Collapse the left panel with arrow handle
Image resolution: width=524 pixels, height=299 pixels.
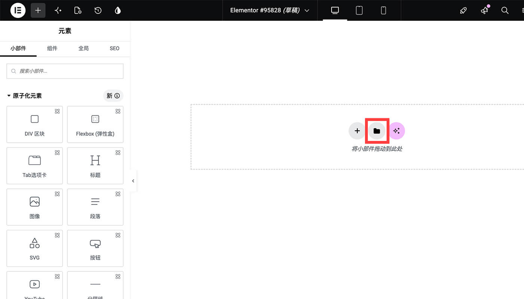coord(133,181)
